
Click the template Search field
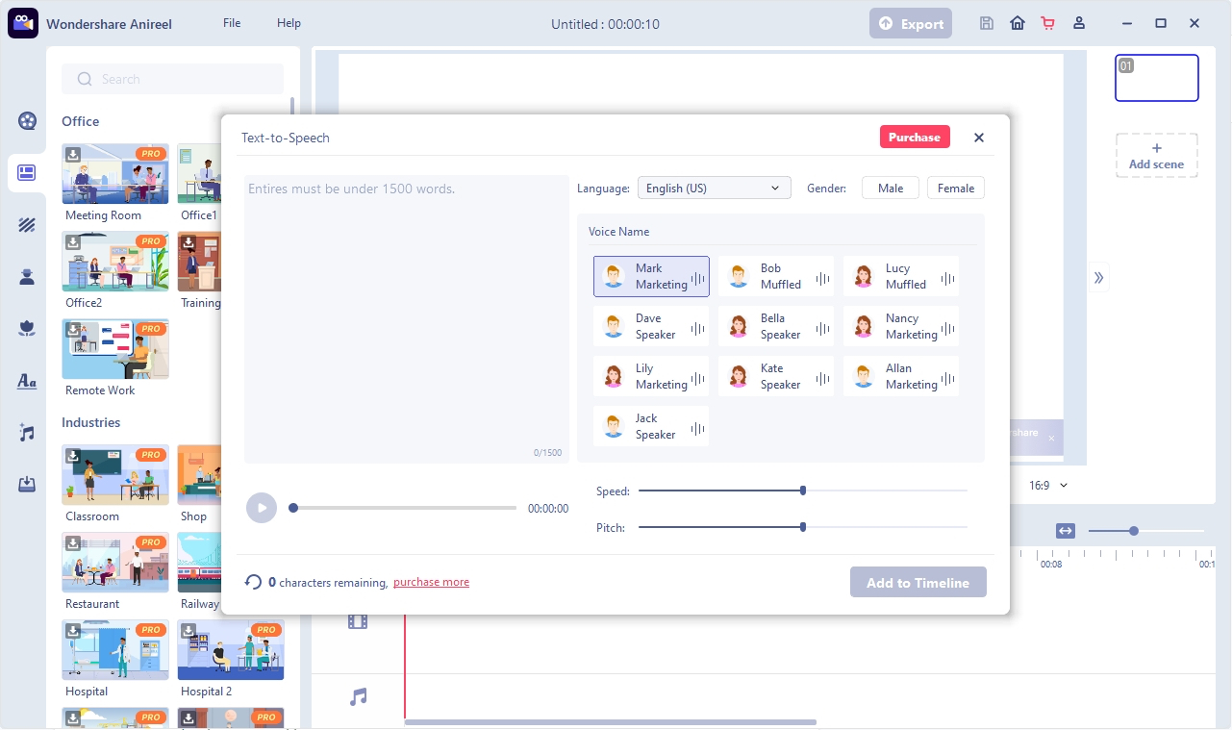[x=173, y=79]
